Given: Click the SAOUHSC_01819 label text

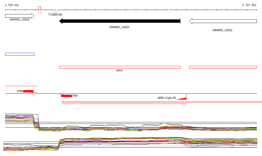Looking at the screenshot, I should tap(19, 19).
